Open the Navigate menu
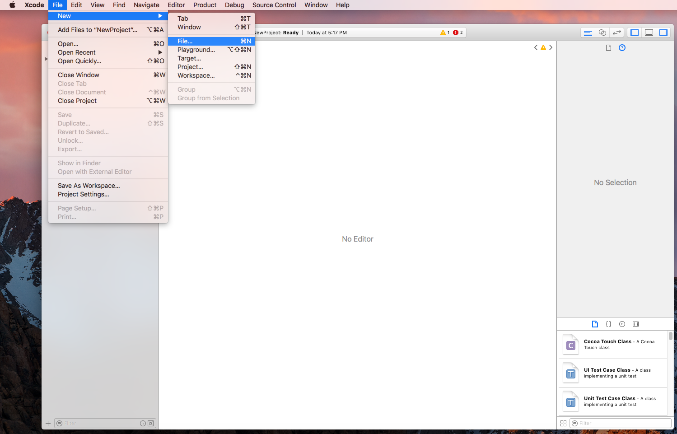This screenshot has height=434, width=677. point(146,5)
